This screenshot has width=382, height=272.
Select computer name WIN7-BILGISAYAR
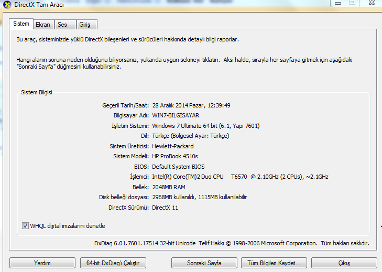[x=176, y=115]
